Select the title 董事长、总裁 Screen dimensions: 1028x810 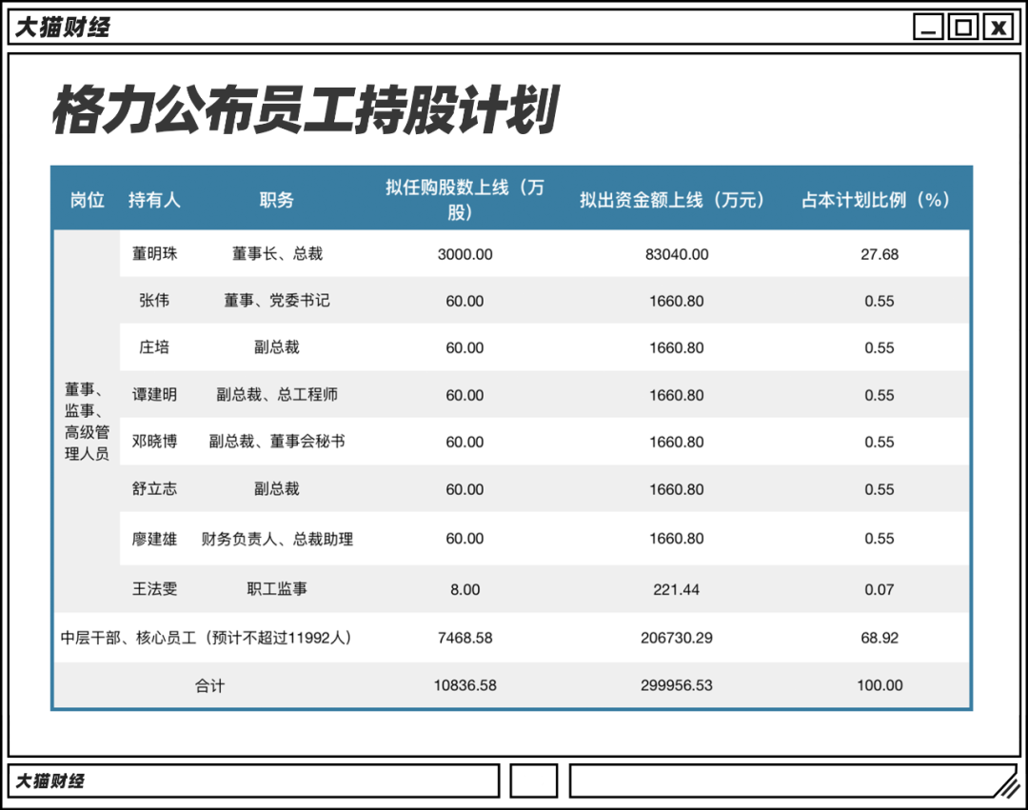pyautogui.click(x=277, y=253)
